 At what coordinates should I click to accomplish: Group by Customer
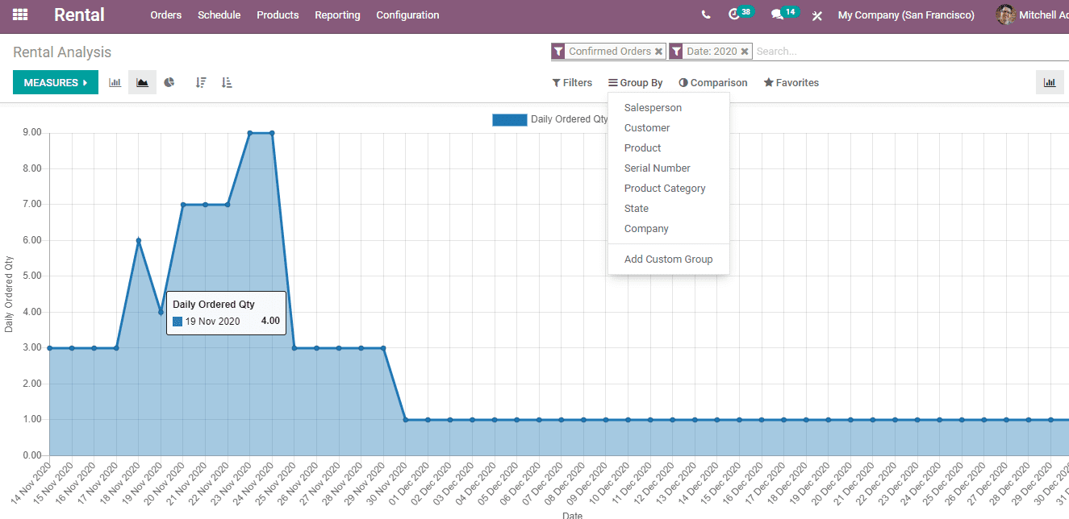pos(669,128)
